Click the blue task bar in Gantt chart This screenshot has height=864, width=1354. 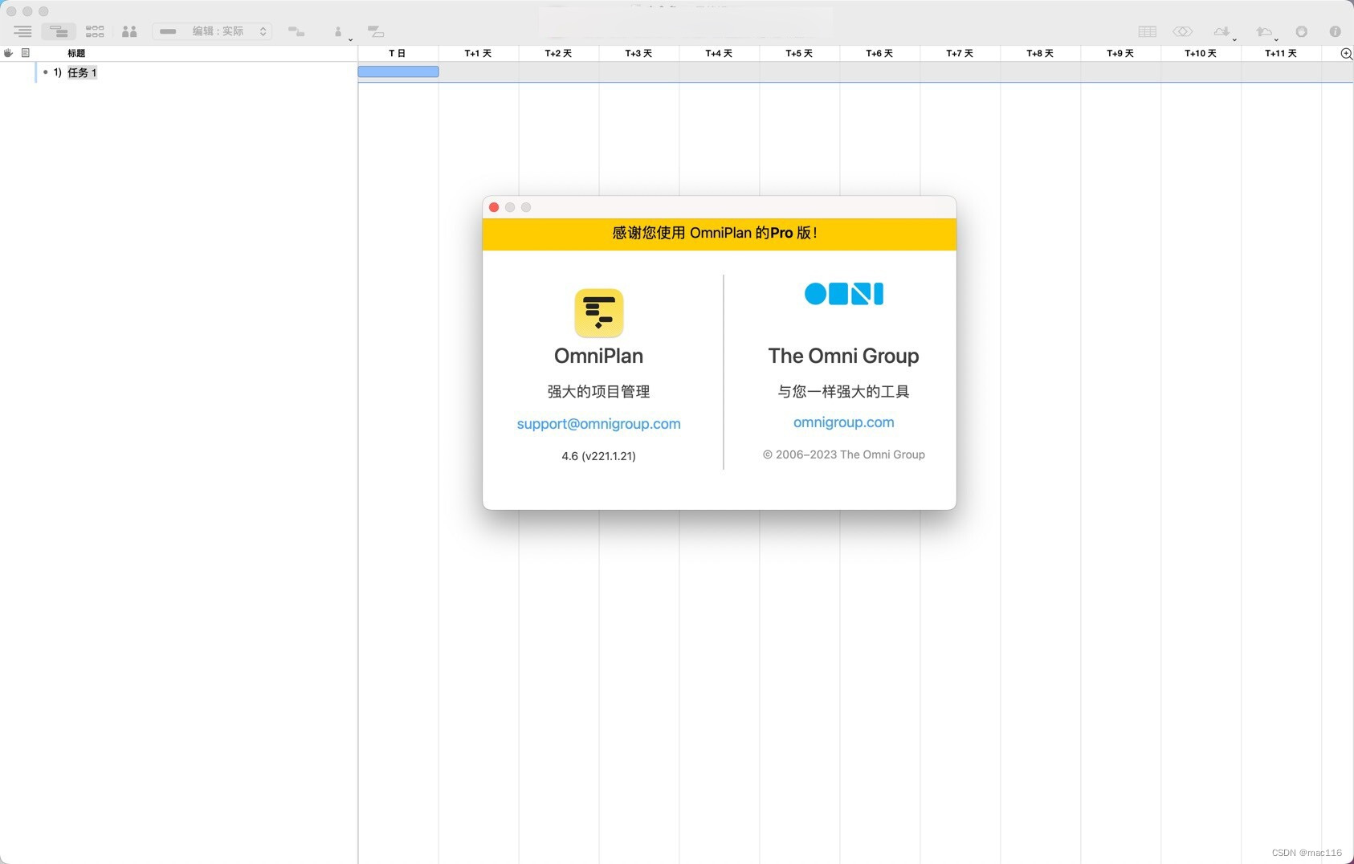click(x=398, y=71)
